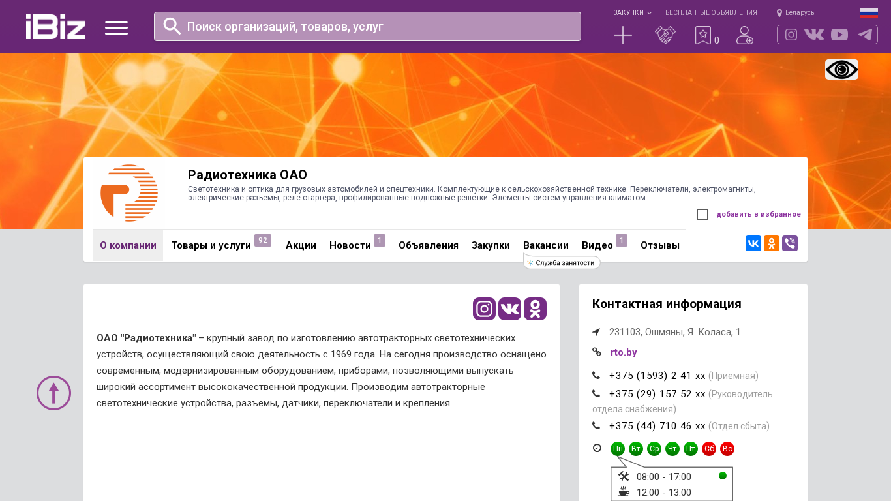The image size is (891, 501).
Task: Click the plus add icon in header
Action: pos(623,35)
